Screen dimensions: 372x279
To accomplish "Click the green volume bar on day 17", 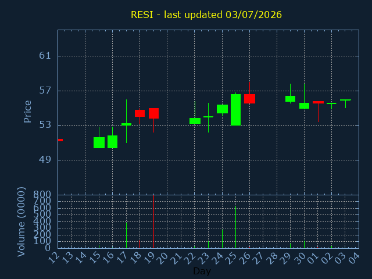I will (127, 235).
